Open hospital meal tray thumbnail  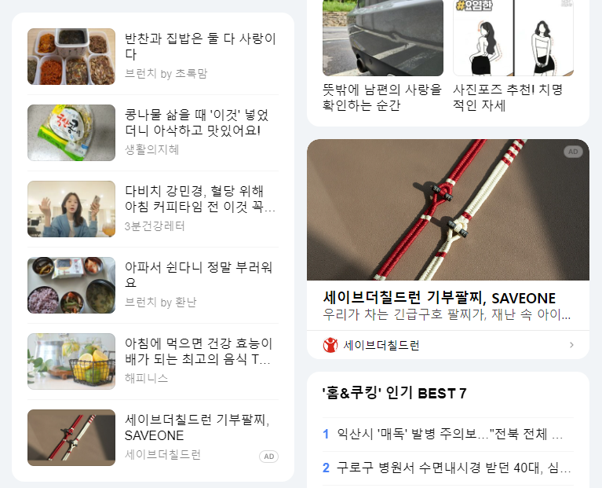[71, 285]
